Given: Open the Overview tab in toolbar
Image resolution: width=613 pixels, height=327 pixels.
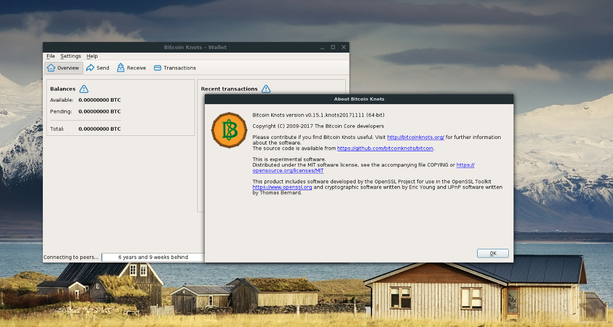Looking at the screenshot, I should [x=64, y=68].
